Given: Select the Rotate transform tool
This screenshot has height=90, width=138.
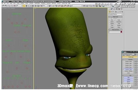Looking at the screenshot, I should pos(38,6).
